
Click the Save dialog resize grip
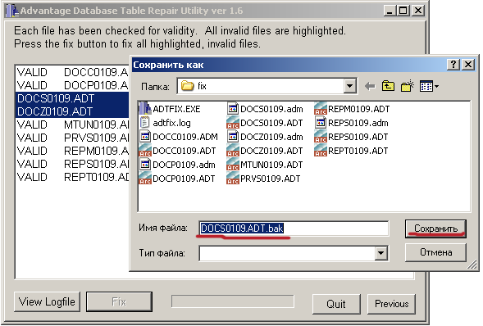coord(472,265)
